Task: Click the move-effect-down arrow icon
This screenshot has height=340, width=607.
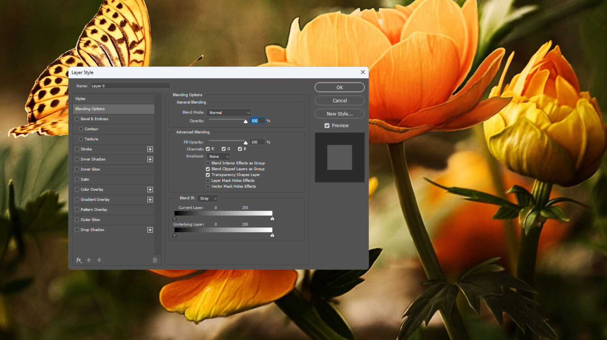Action: [x=99, y=260]
